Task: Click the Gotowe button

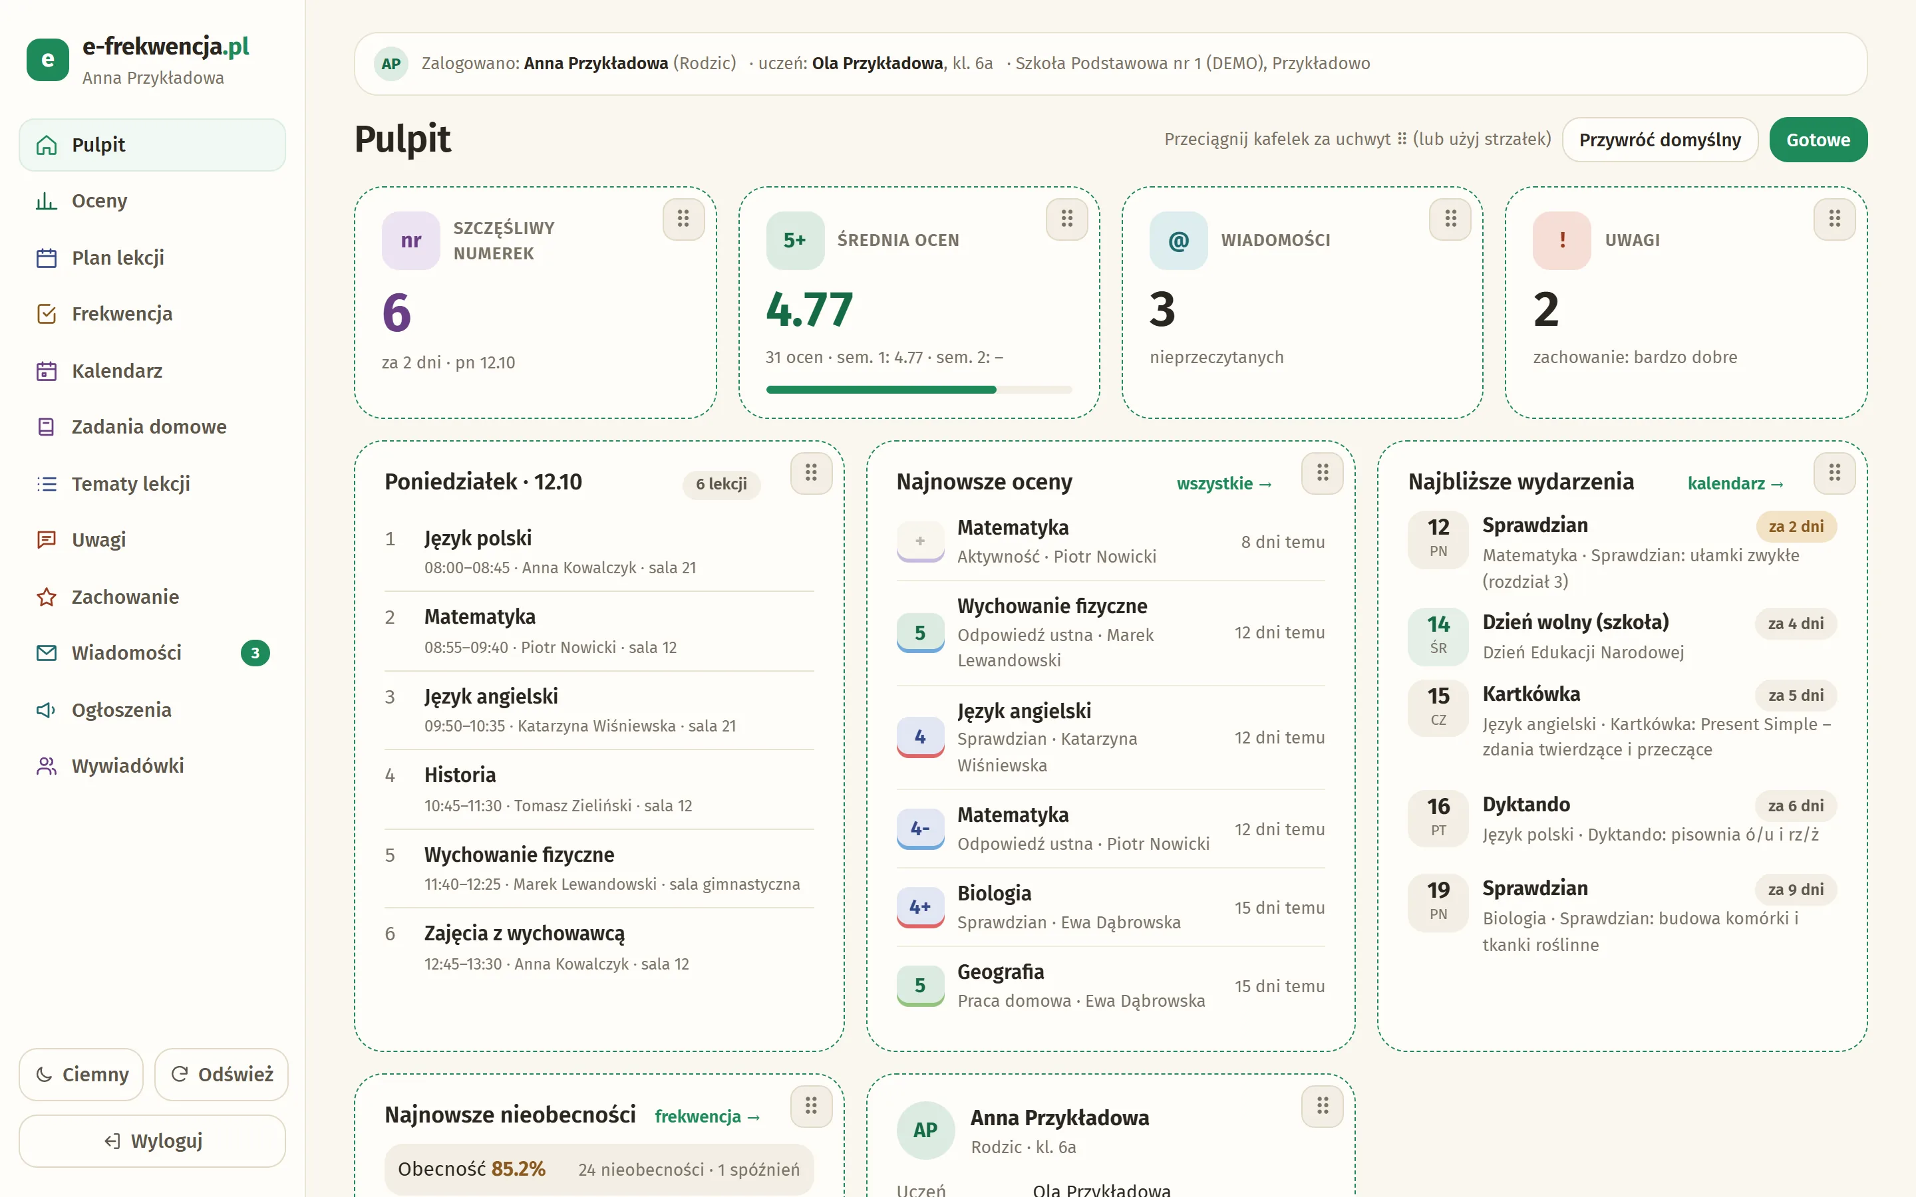Action: pyautogui.click(x=1818, y=140)
